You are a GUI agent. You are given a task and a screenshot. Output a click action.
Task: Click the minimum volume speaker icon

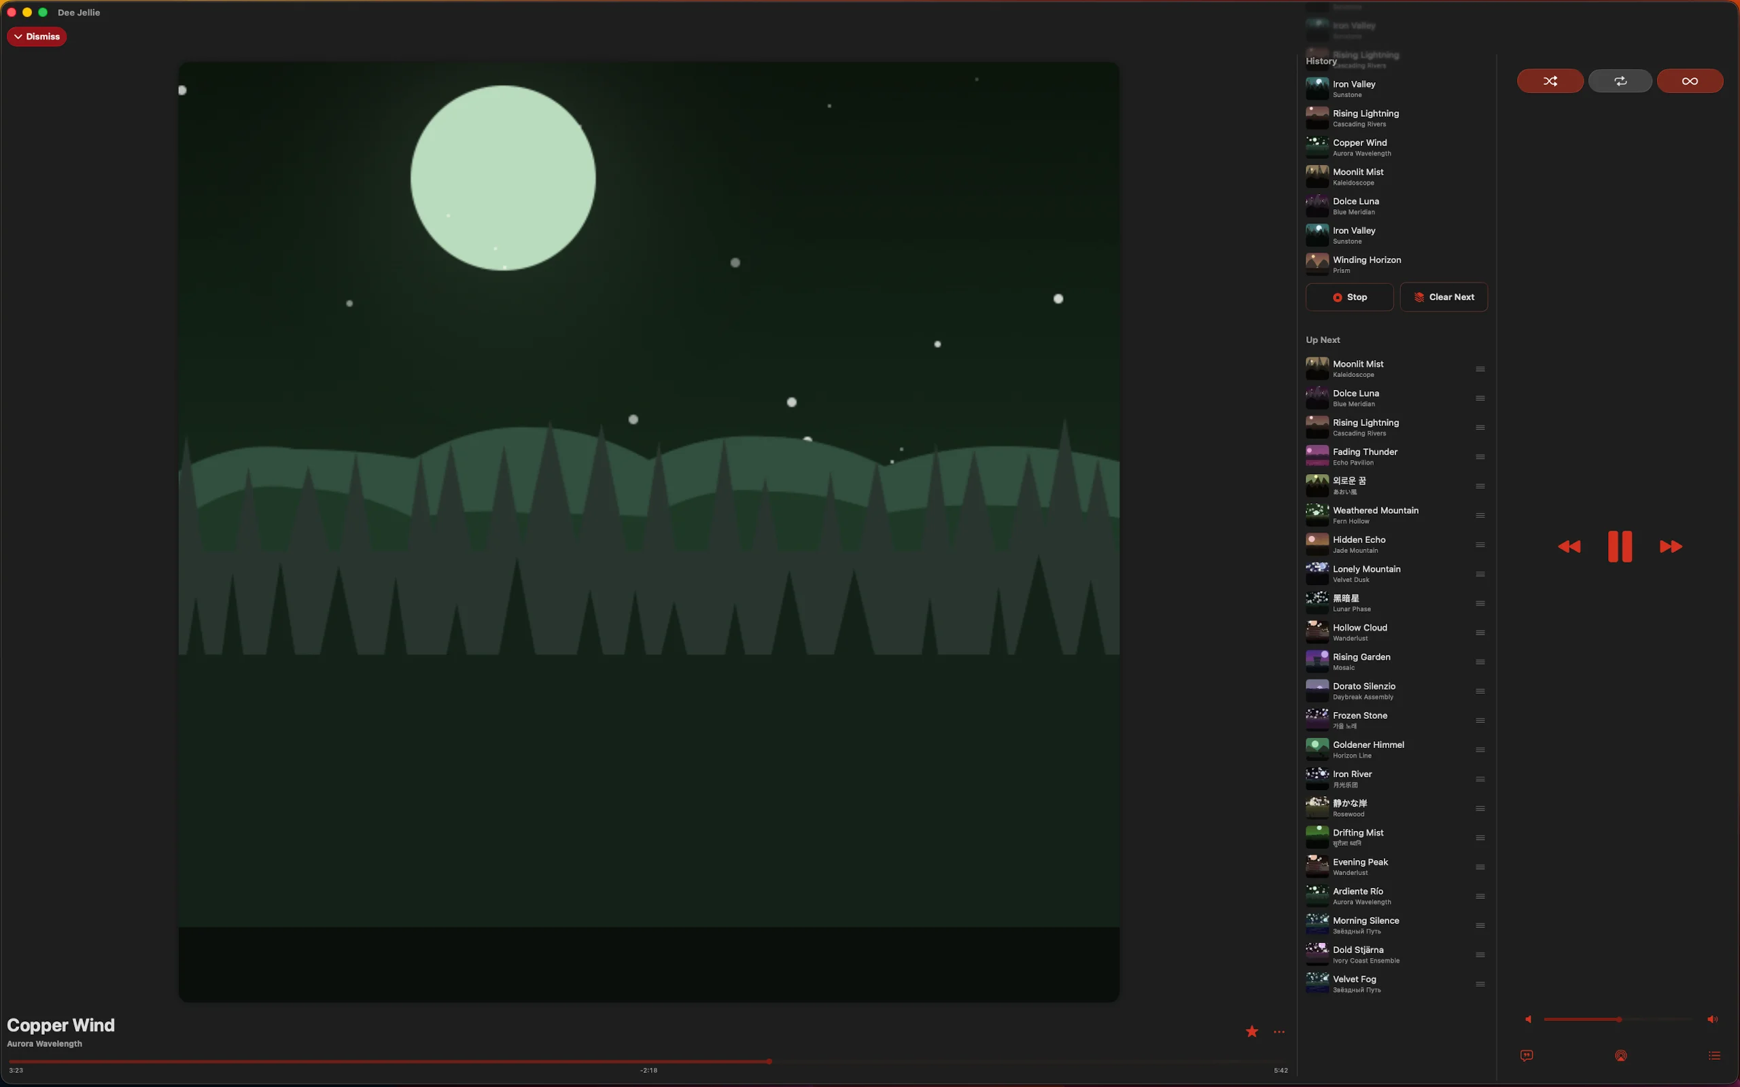(x=1528, y=1020)
